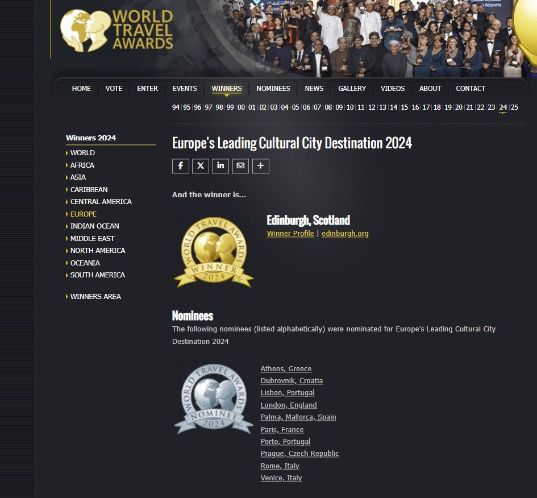This screenshot has height=498, width=537.
Task: Click the Europe's Leading Cultural City Destination heading
Action: (x=292, y=143)
